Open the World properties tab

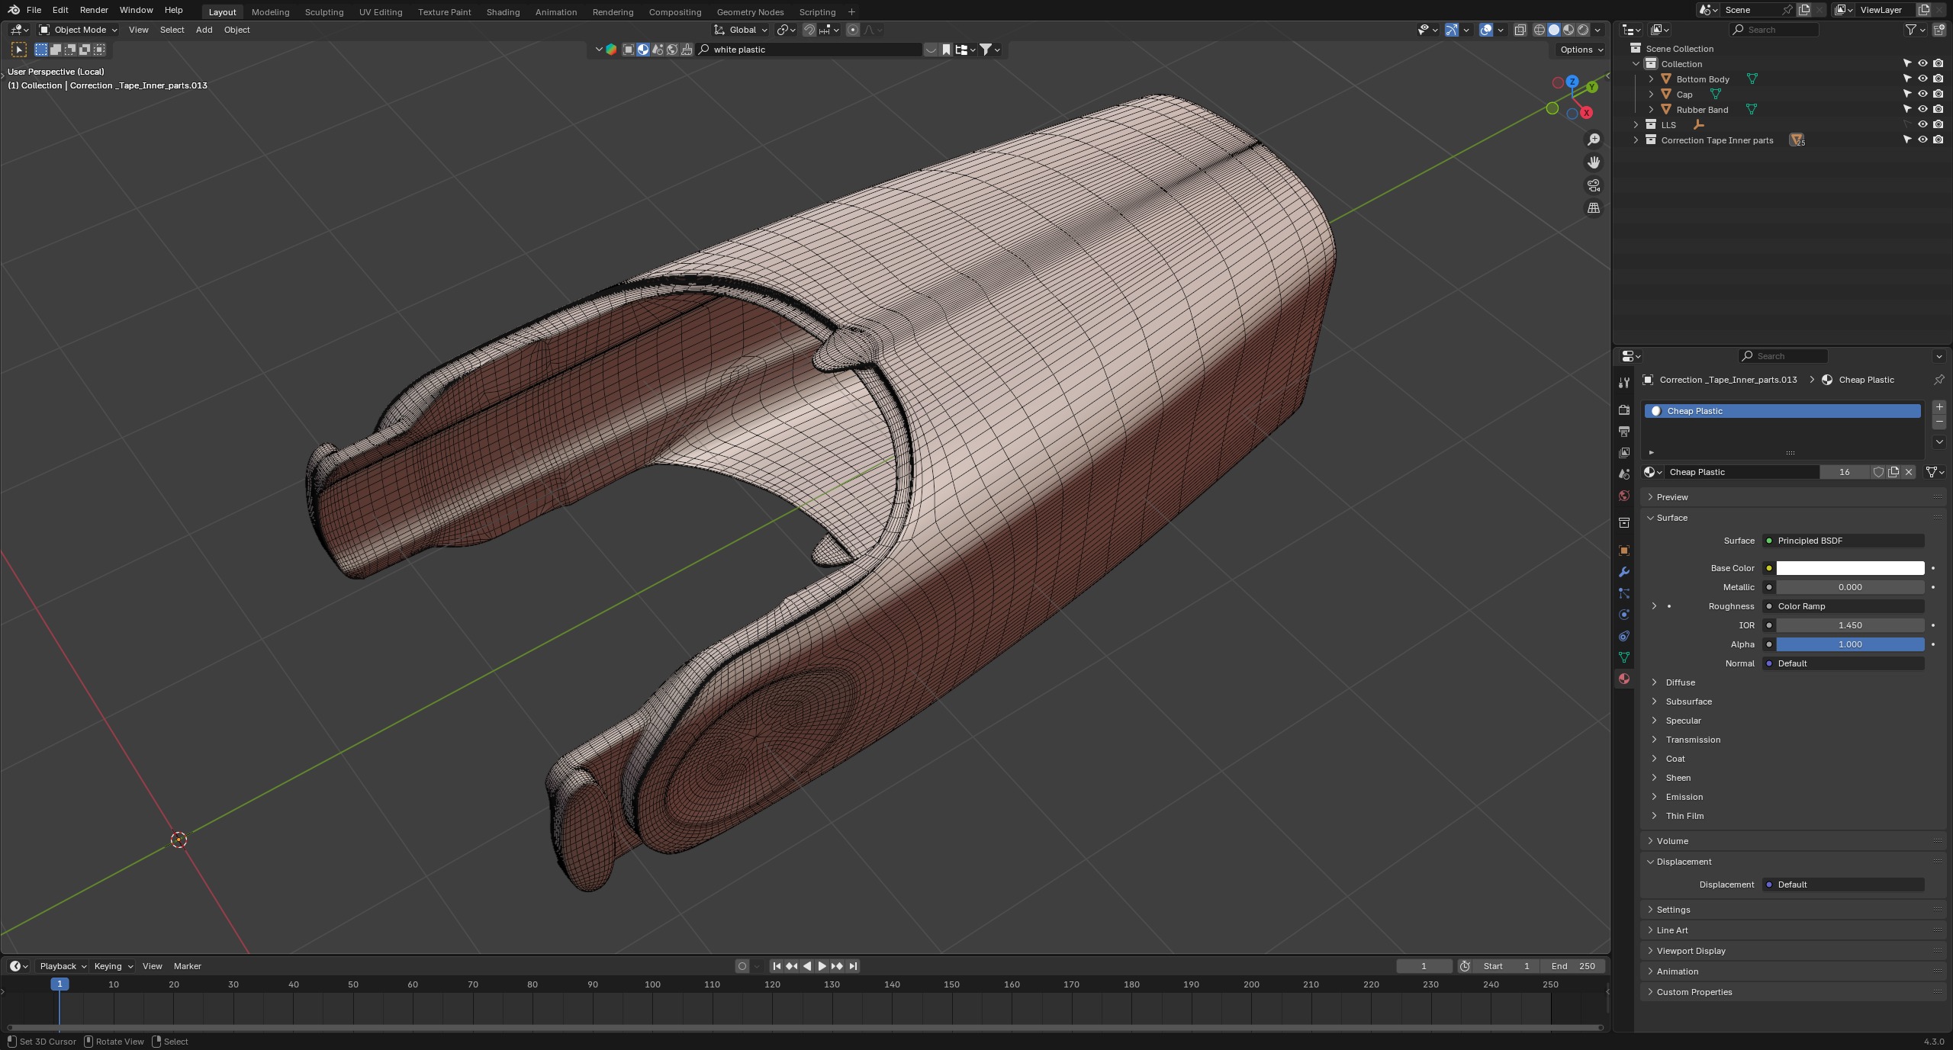coord(1624,496)
